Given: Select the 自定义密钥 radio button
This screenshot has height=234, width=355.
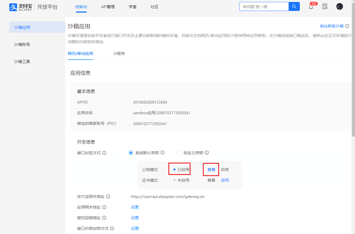Looking at the screenshot, I should (x=179, y=153).
